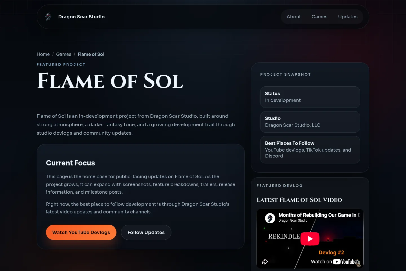Click Watch YouTube Devlogs button
This screenshot has width=406, height=271.
click(x=81, y=232)
